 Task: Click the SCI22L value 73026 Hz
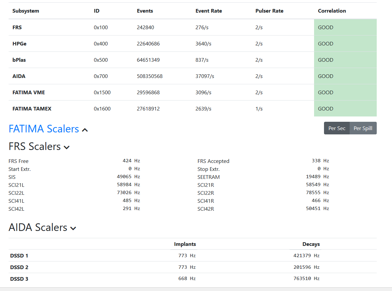coord(128,193)
